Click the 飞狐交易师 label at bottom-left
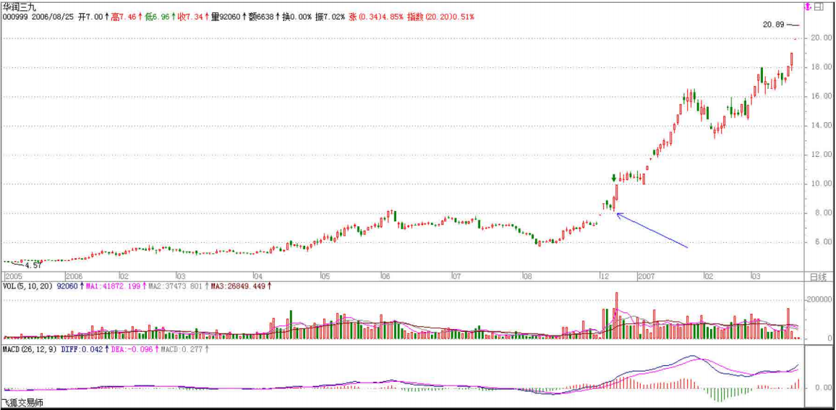The image size is (836, 410). tap(23, 403)
